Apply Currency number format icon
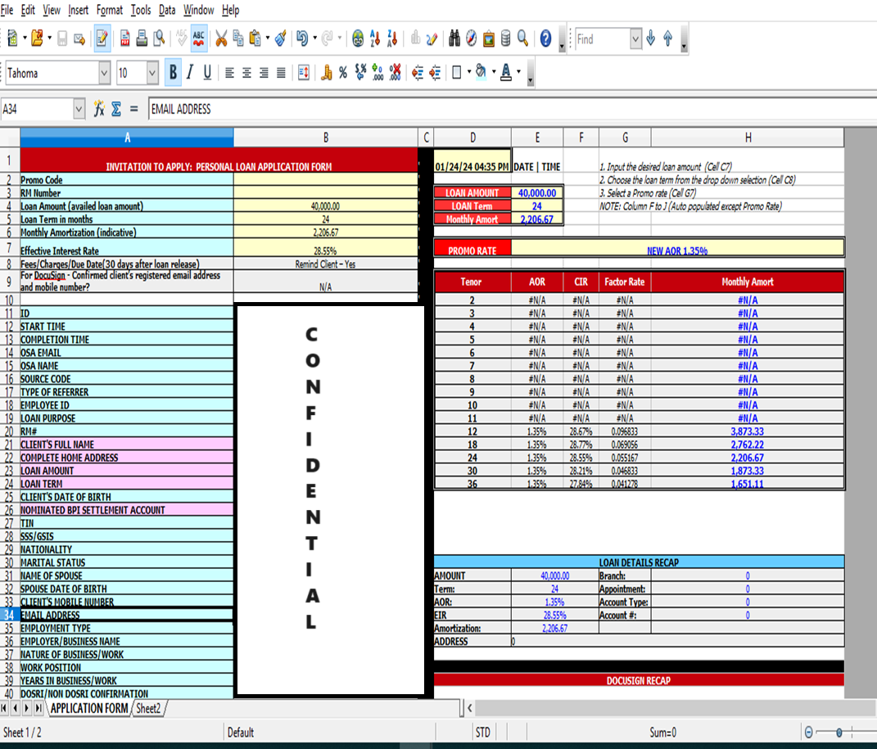The width and height of the screenshot is (877, 749). click(x=327, y=73)
